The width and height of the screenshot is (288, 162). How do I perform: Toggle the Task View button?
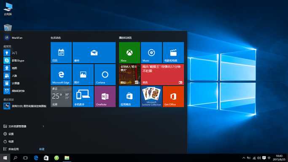[25, 158]
